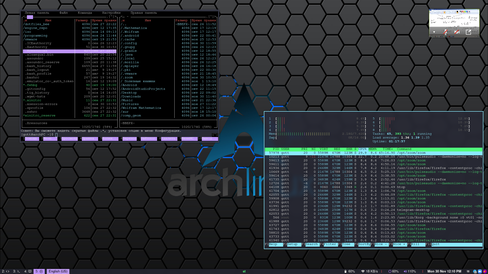Sort right panel by Имя column header

pos(148,20)
